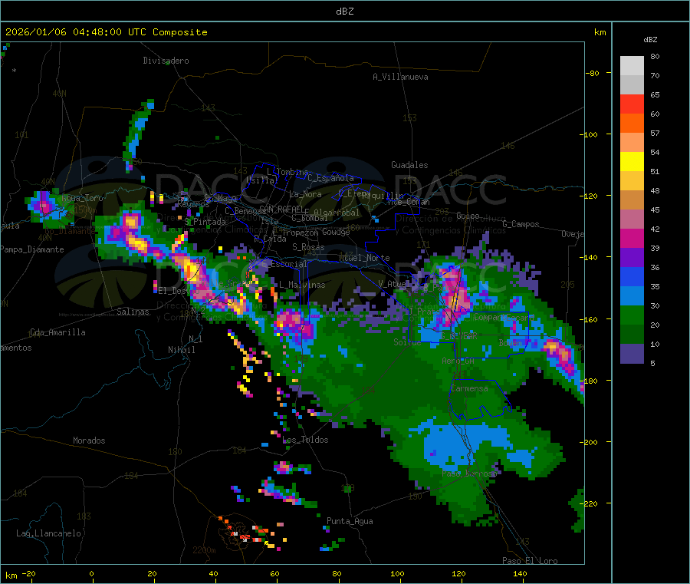Click the 'A_Villanueva' map label
The height and width of the screenshot is (584, 690).
coord(400,77)
